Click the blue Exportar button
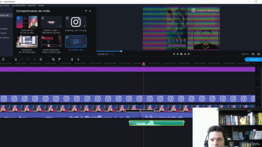Image resolution: width=262 pixels, height=147 pixels. click(x=254, y=60)
